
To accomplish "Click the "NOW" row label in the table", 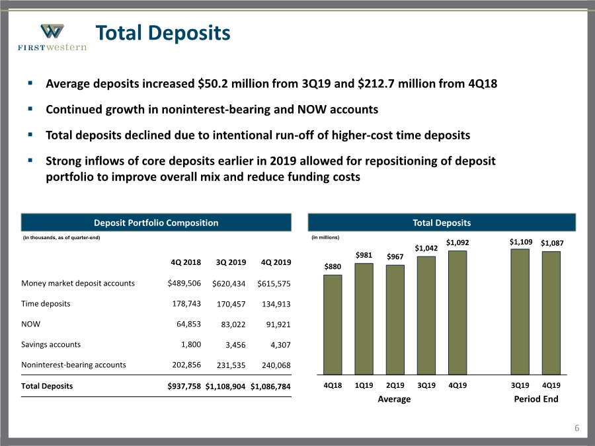I will (x=30, y=324).
